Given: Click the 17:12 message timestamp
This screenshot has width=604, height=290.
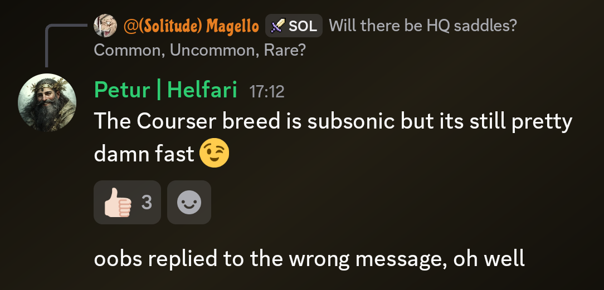Looking at the screenshot, I should (267, 91).
